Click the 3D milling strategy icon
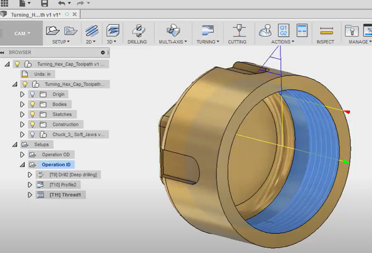The height and width of the screenshot is (253, 372). click(113, 31)
